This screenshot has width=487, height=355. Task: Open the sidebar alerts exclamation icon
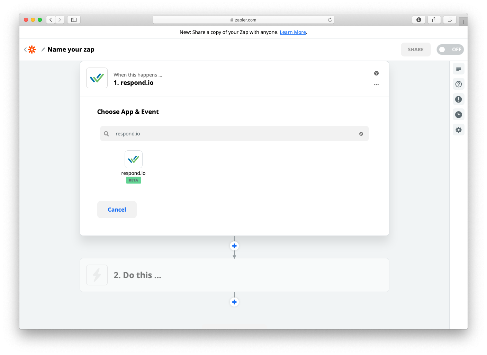(459, 99)
